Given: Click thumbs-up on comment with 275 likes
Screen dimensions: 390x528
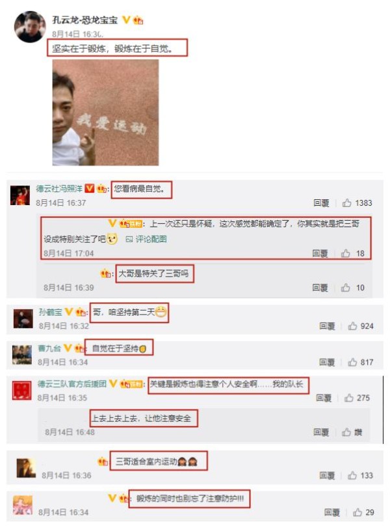Looking at the screenshot, I should (x=348, y=398).
